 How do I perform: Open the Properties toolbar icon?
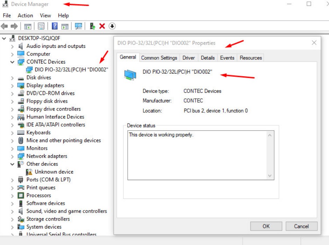point(41,26)
